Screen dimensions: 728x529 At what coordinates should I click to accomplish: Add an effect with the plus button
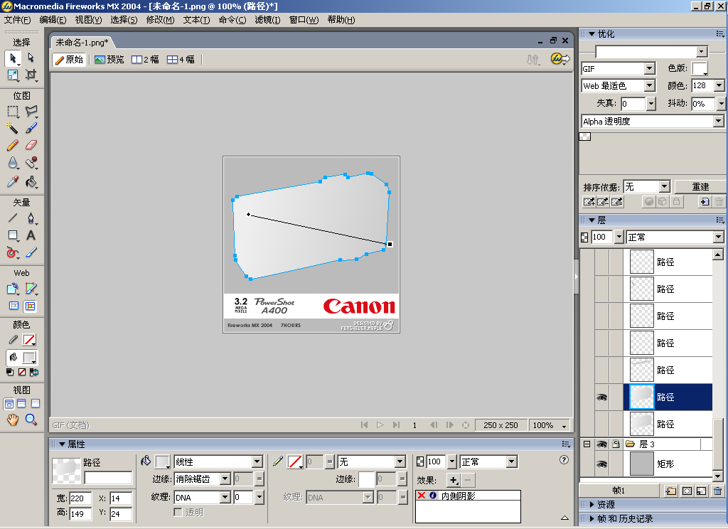[x=453, y=480]
